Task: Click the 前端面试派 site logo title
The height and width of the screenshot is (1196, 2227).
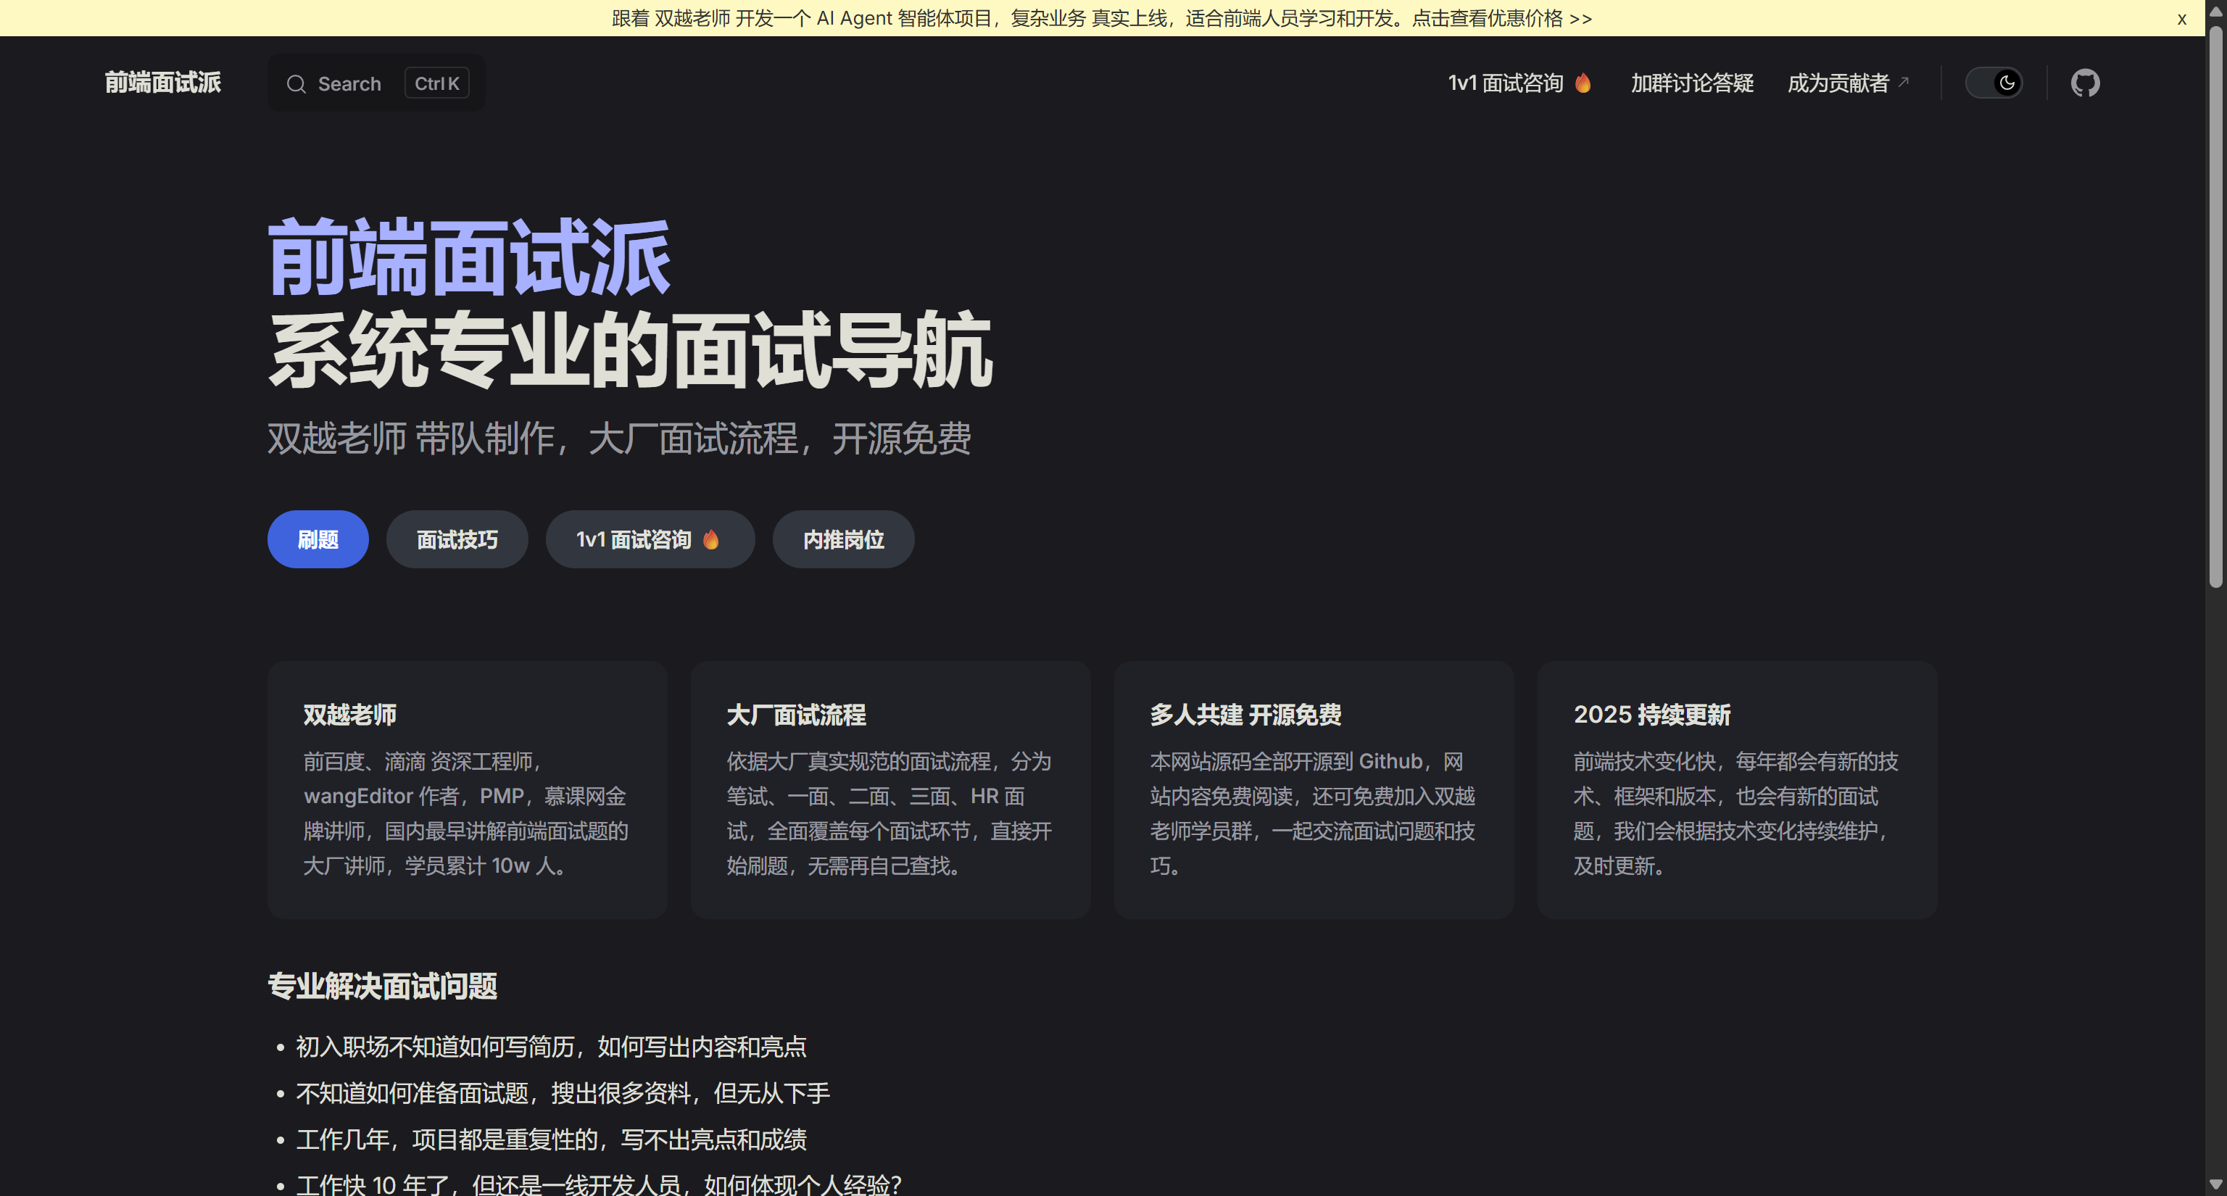Action: 162,83
